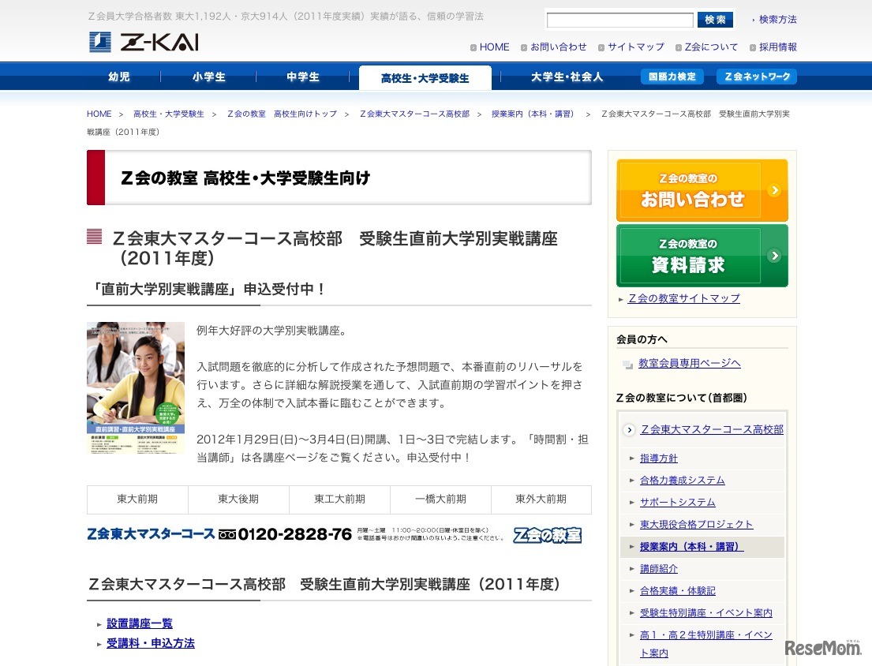Select the 大学生・社会人 navigation item
Viewport: 872px width, 666px height.
(x=567, y=76)
